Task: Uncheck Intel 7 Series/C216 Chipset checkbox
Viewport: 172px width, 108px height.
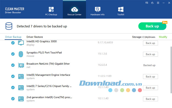Action: pyautogui.click(x=13, y=87)
